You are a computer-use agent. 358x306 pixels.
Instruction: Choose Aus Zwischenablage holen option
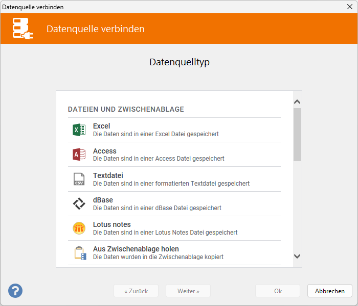(x=136, y=249)
